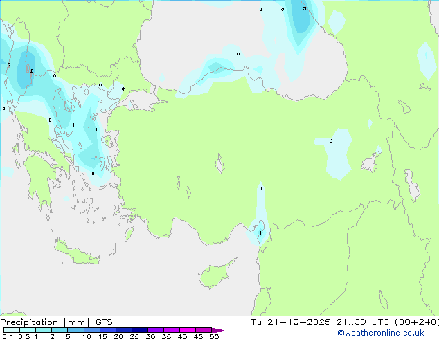
Task: Select the 5–10 mm legend swatch
Action: pyautogui.click(x=75, y=330)
